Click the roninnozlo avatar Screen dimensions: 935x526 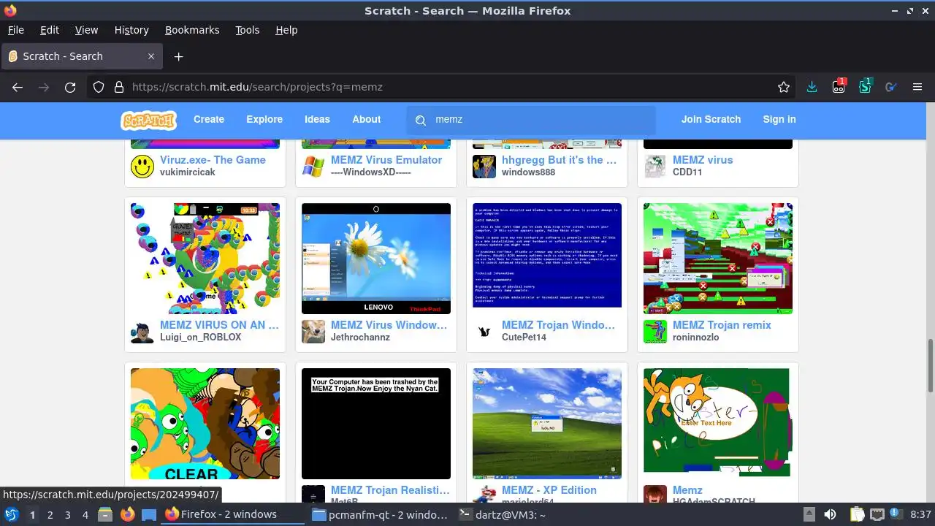click(x=655, y=331)
